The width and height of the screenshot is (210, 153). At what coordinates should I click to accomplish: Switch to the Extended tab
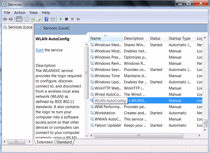click(x=45, y=142)
